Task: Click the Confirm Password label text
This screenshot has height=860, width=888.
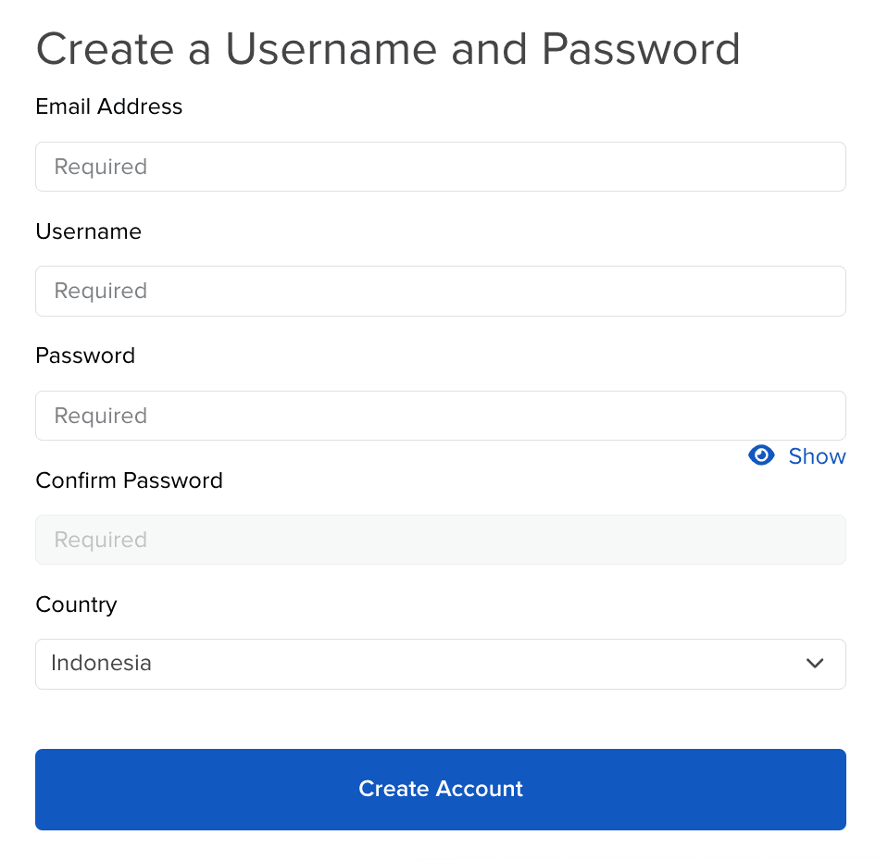Action: point(130,480)
